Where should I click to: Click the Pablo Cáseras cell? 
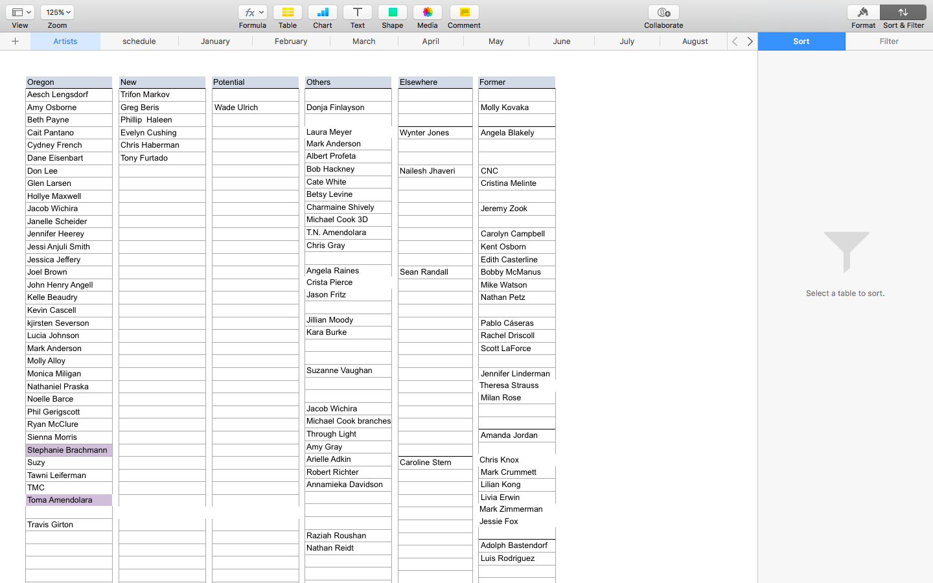tap(517, 323)
